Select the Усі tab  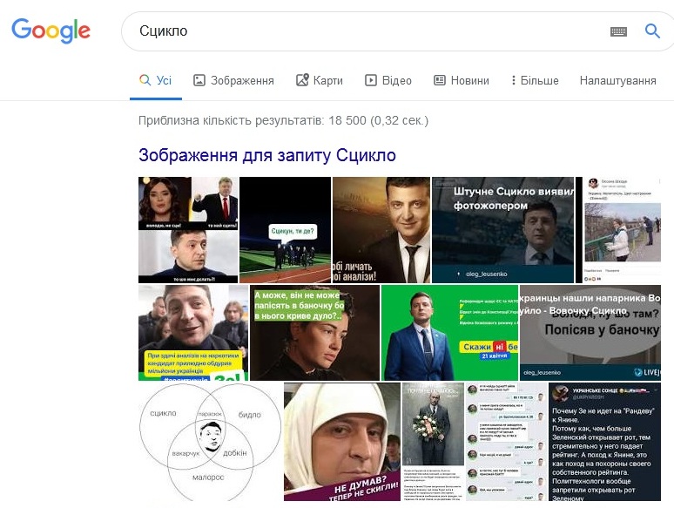[x=156, y=80]
